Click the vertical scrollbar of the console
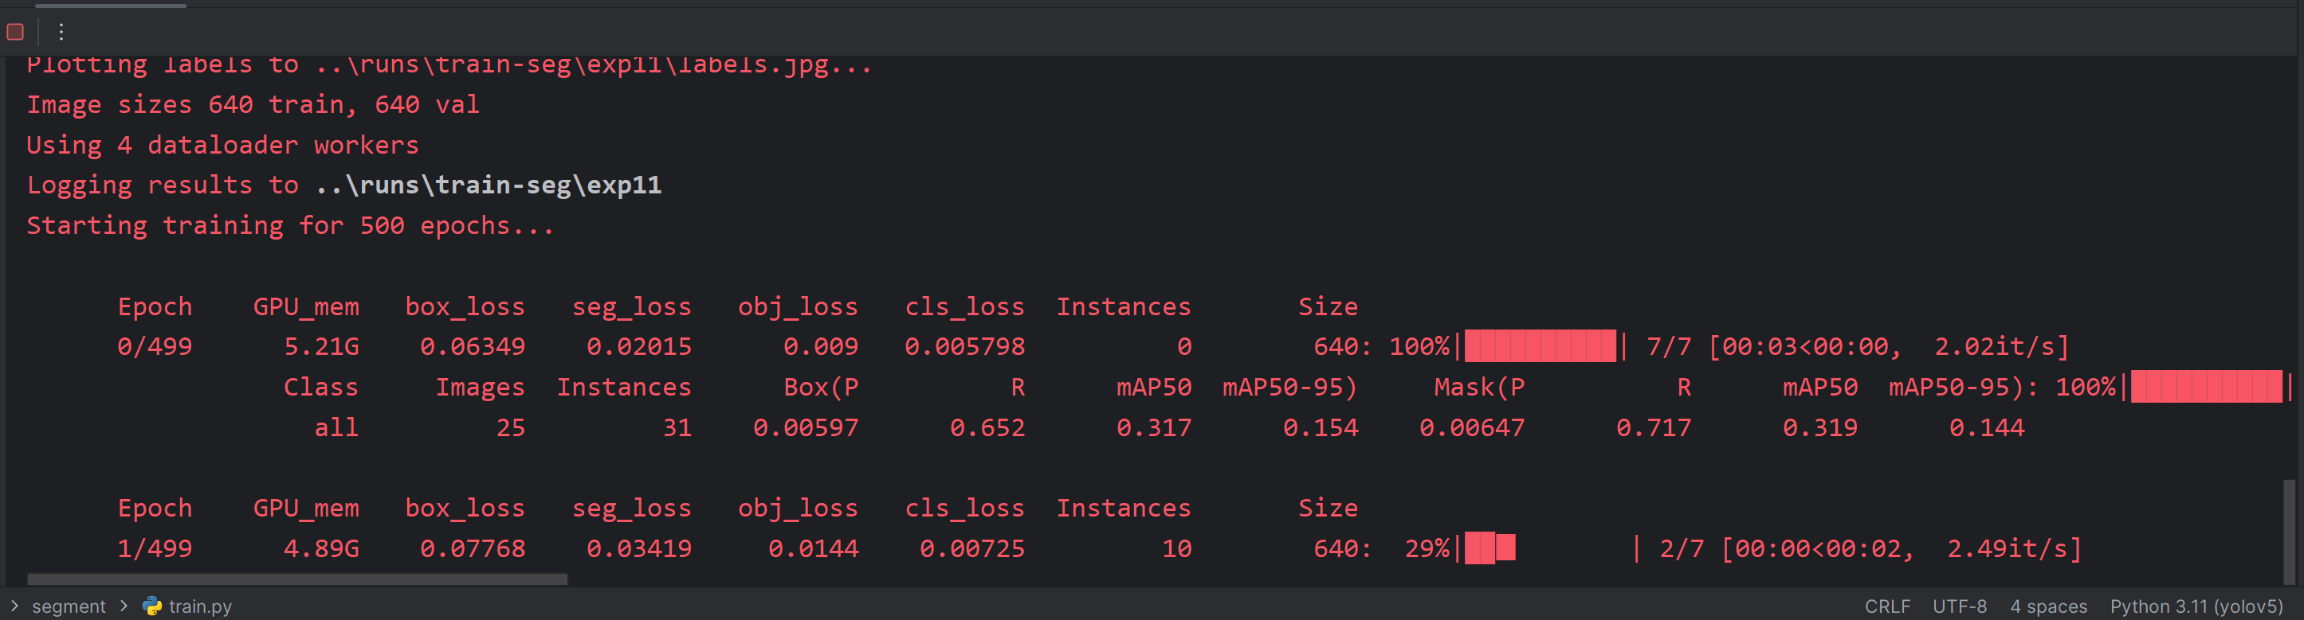2304x620 pixels. click(2289, 531)
